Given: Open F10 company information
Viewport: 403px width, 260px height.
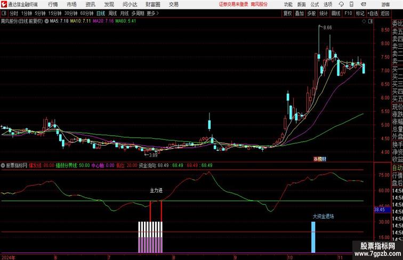Looking at the screenshot, I should pyautogui.click(x=348, y=13).
